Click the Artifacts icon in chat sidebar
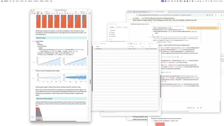 (110, 34)
